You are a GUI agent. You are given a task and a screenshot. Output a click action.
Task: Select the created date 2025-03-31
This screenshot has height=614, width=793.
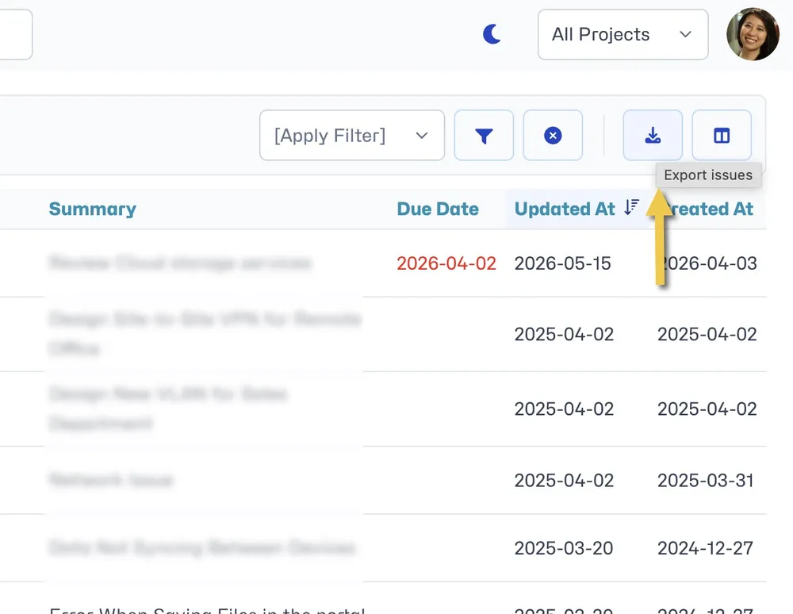click(x=706, y=481)
